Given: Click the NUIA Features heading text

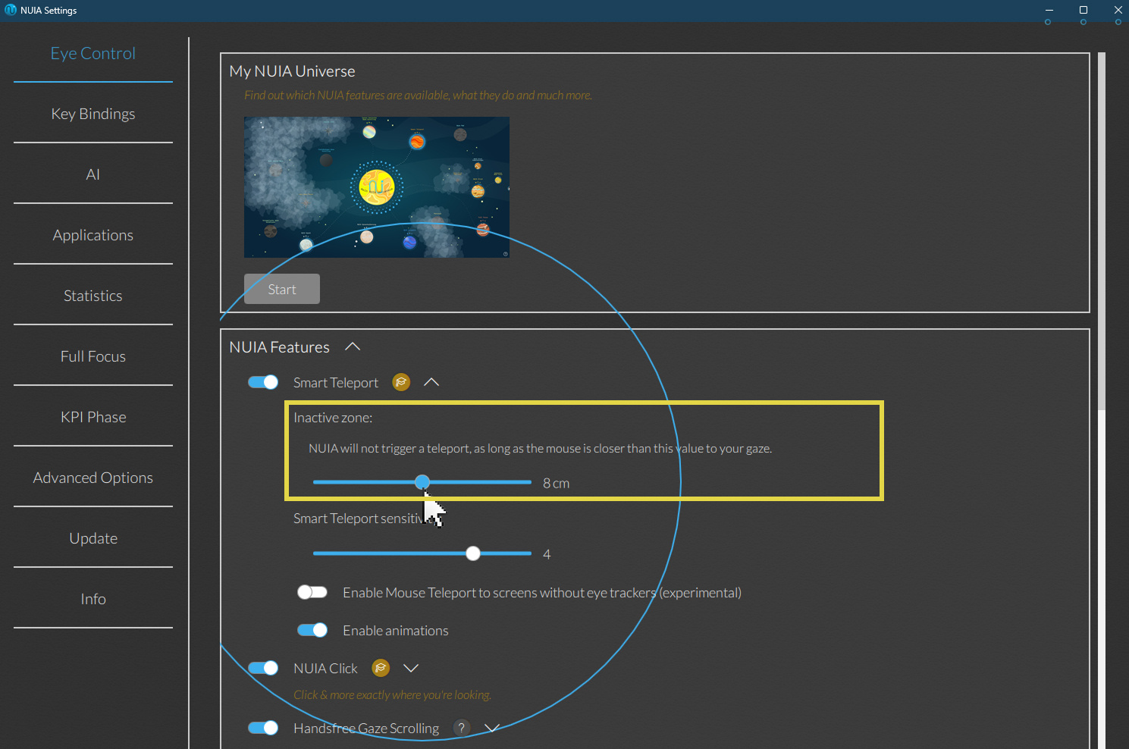Looking at the screenshot, I should point(279,347).
